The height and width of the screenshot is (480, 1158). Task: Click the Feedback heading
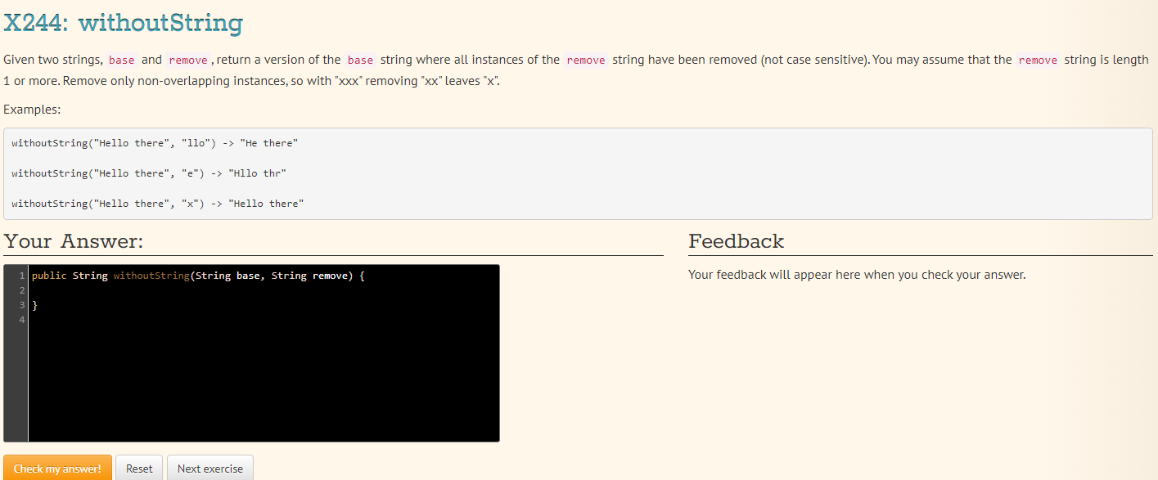[x=736, y=241]
